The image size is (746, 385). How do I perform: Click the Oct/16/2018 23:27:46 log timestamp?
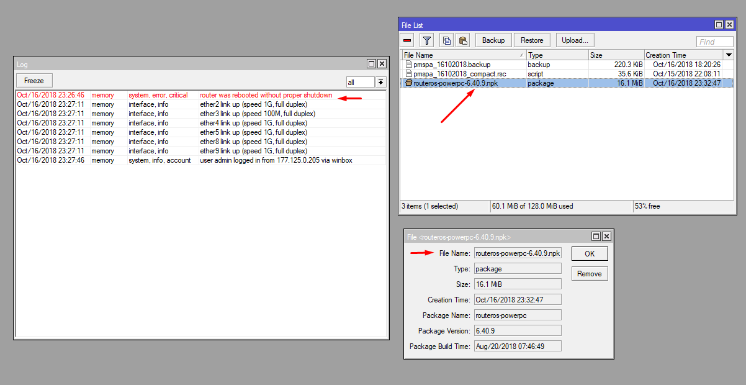(51, 160)
